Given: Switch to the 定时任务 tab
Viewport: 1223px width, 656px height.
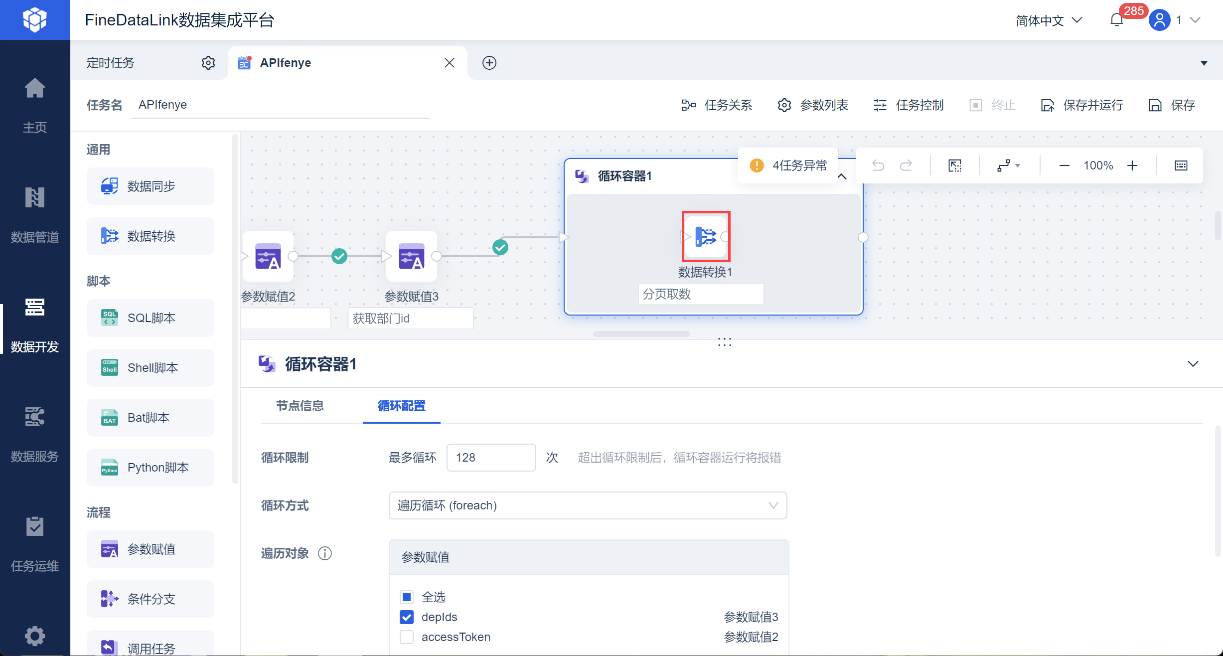Looking at the screenshot, I should tap(111, 63).
